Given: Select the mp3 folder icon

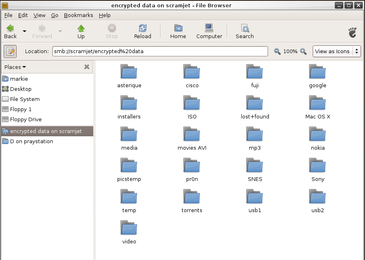Looking at the screenshot, I should (x=255, y=134).
